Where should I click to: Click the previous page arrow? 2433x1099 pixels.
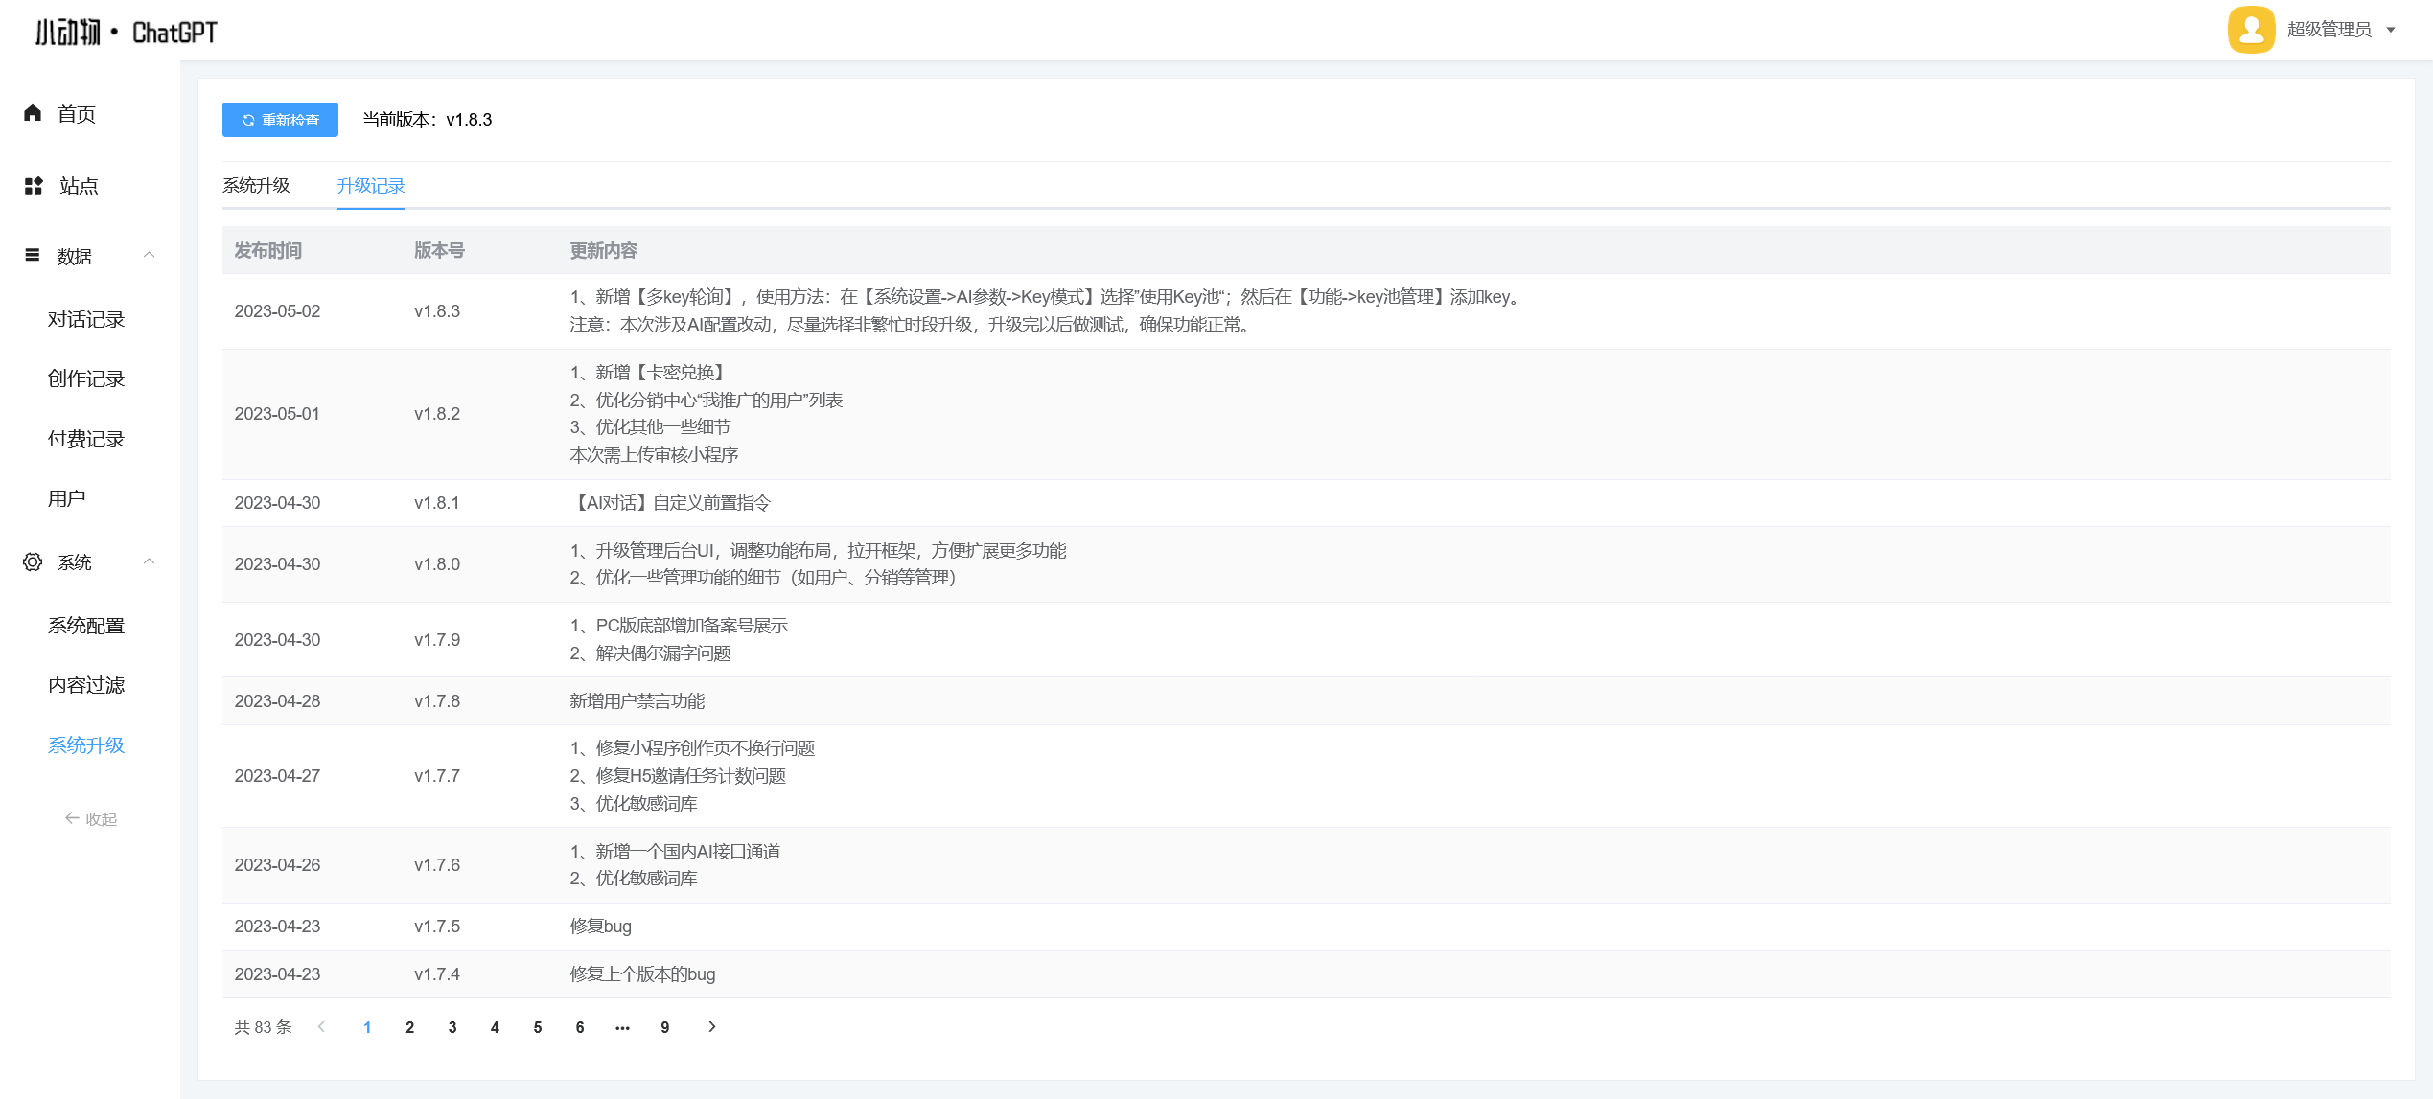click(322, 1027)
